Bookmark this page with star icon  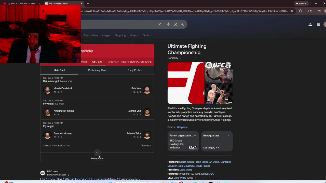tap(292, 11)
